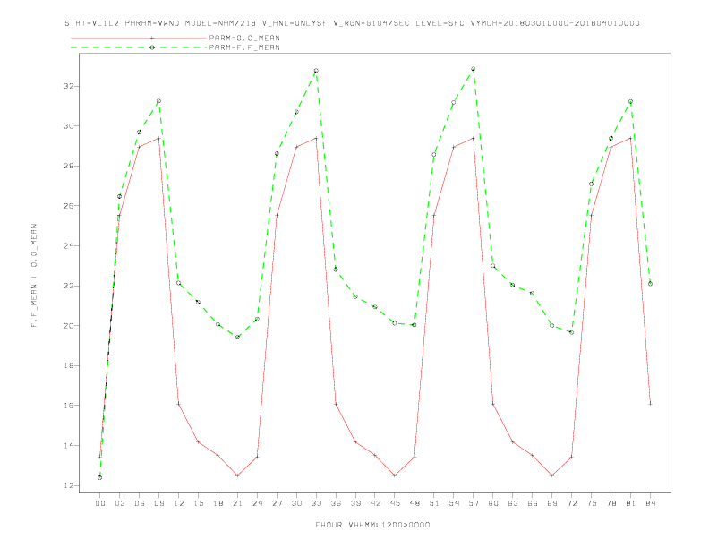Screen dimensions: 709x548
Task: Select green circle data point at hour 00
Action: (x=100, y=477)
